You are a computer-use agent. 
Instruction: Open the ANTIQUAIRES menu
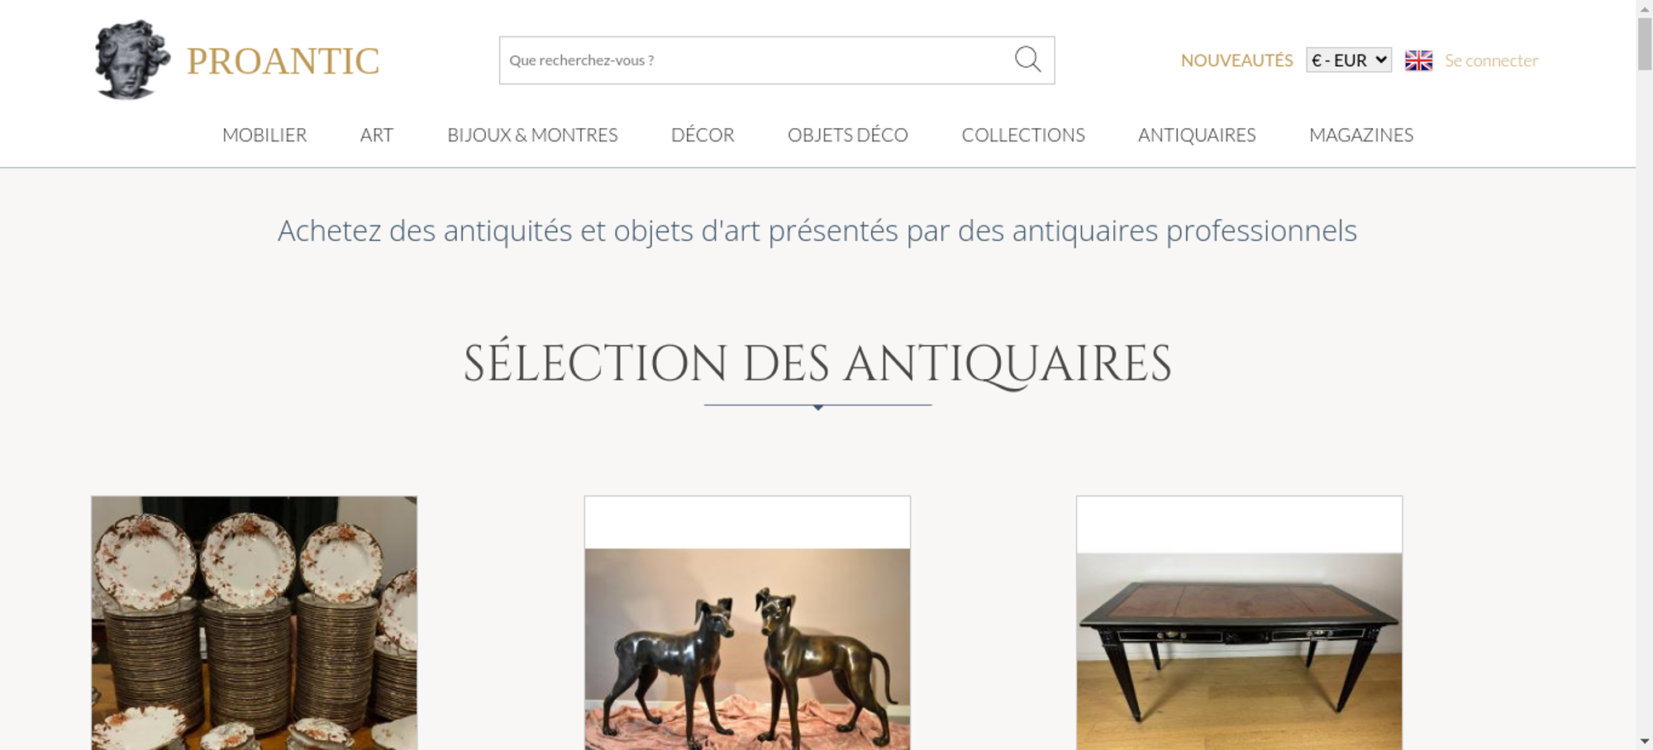(1197, 135)
